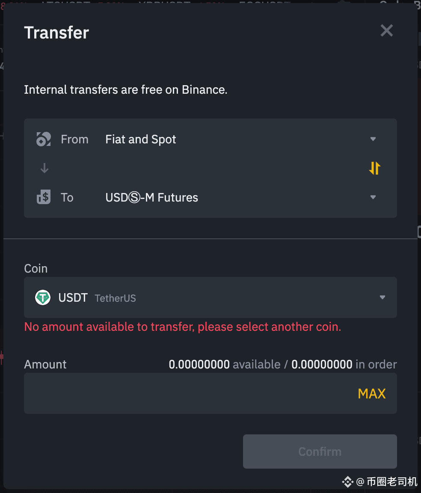
Task: Swap the From and To accounts
Action: (x=374, y=168)
